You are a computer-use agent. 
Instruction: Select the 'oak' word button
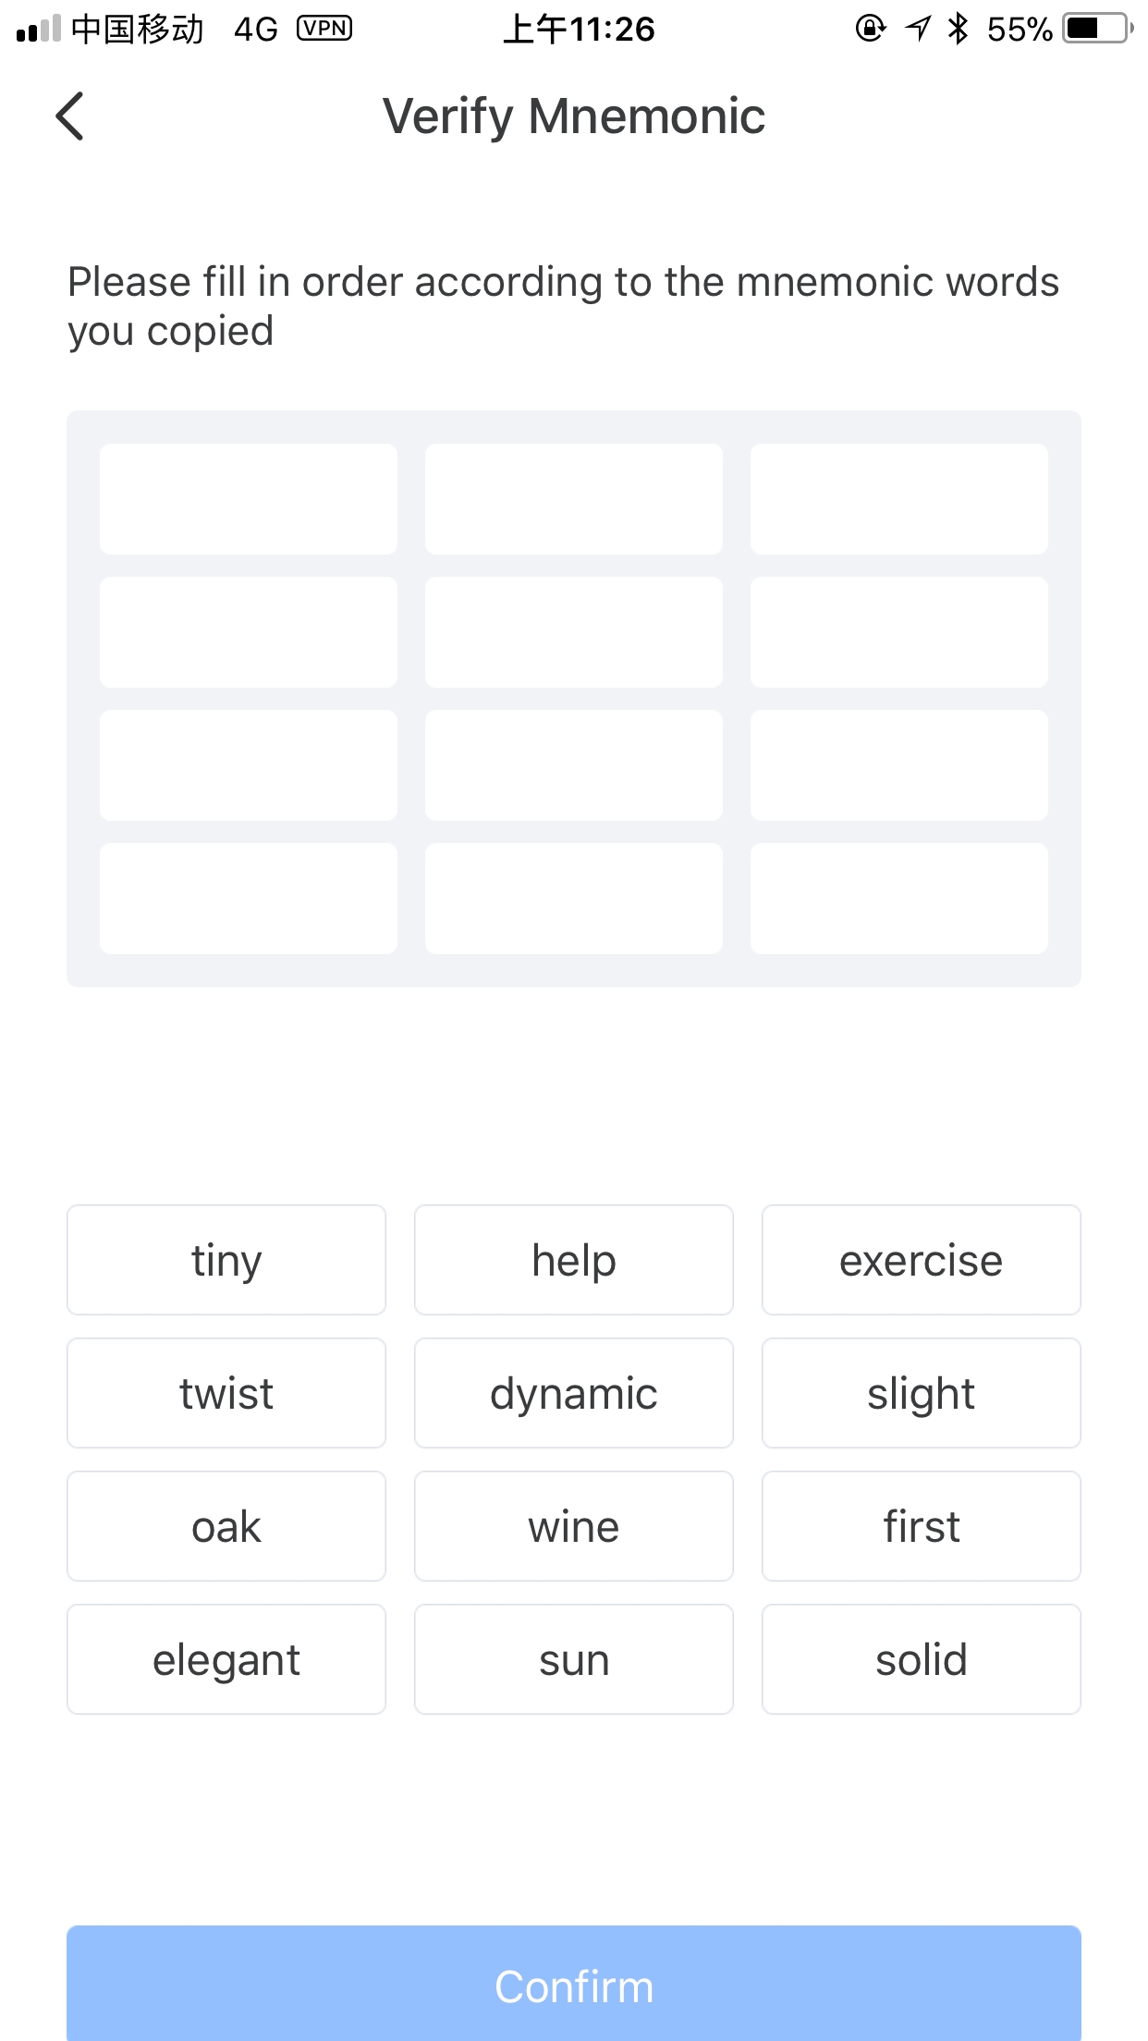pyautogui.click(x=226, y=1526)
